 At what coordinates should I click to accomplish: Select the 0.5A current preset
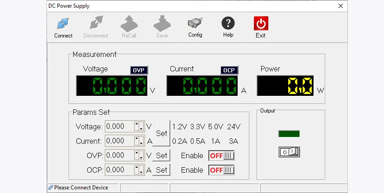pos(198,141)
